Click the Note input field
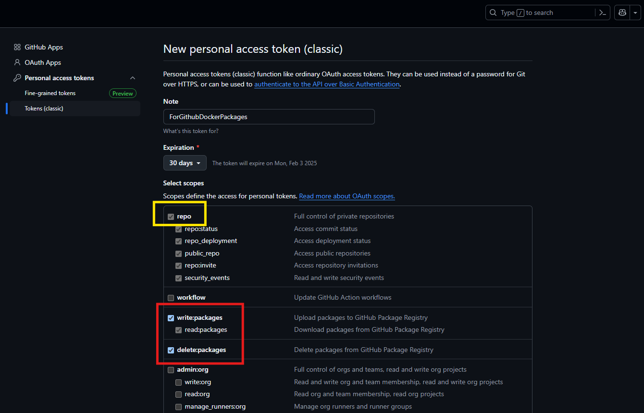 (x=269, y=117)
